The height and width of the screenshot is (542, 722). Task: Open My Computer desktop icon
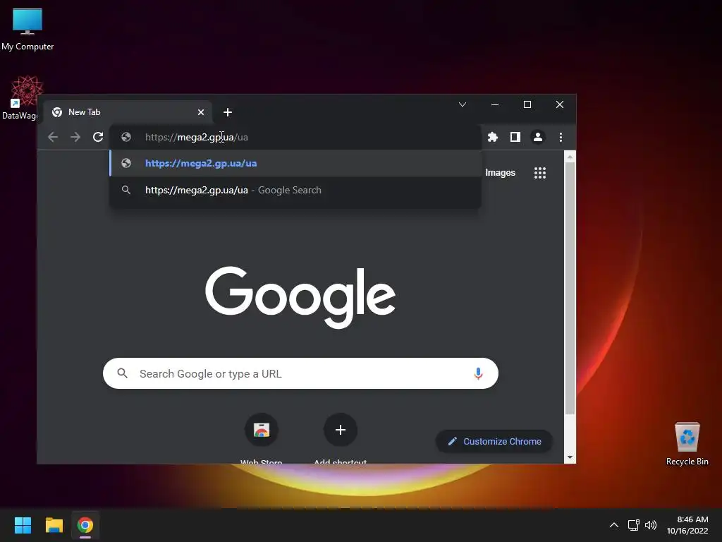(x=27, y=30)
